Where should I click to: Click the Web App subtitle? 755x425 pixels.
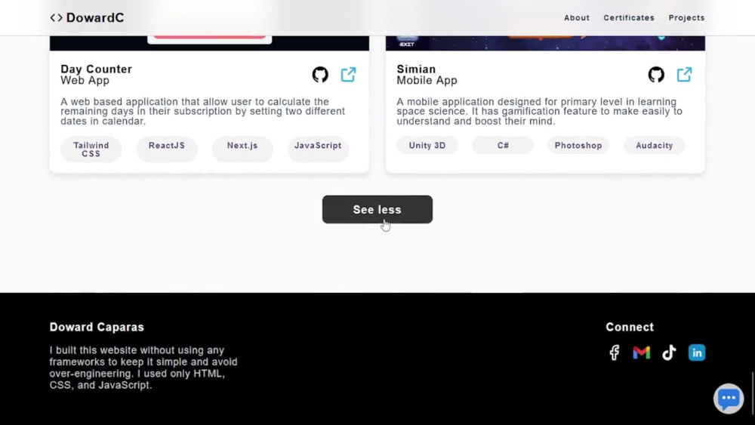pos(85,80)
